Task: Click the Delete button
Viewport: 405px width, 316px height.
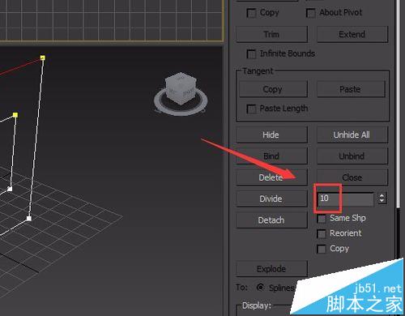Action: point(271,177)
